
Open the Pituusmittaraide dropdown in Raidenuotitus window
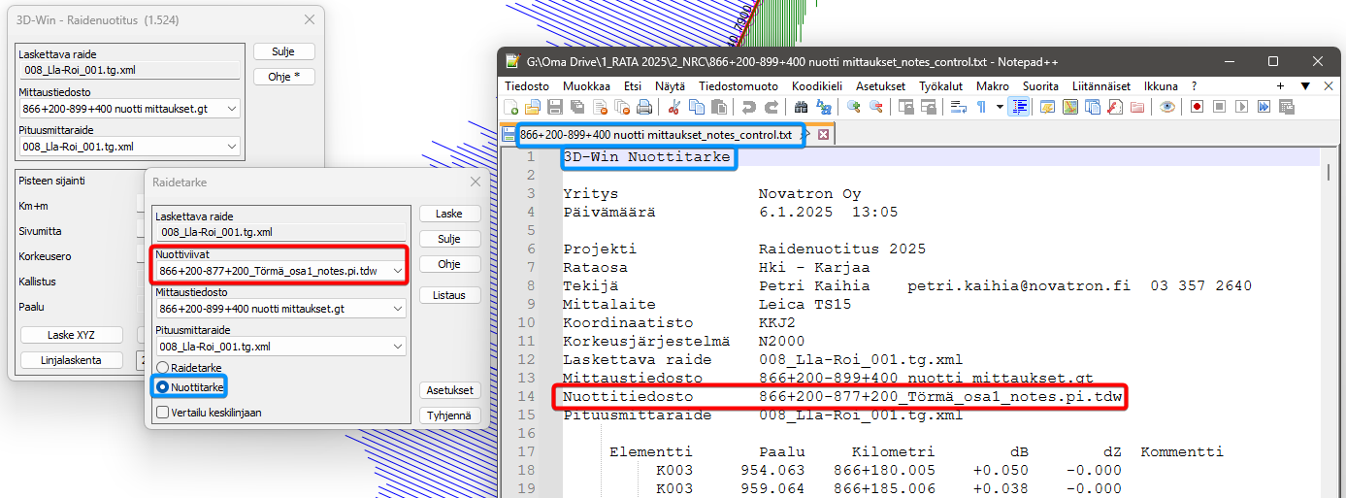231,147
